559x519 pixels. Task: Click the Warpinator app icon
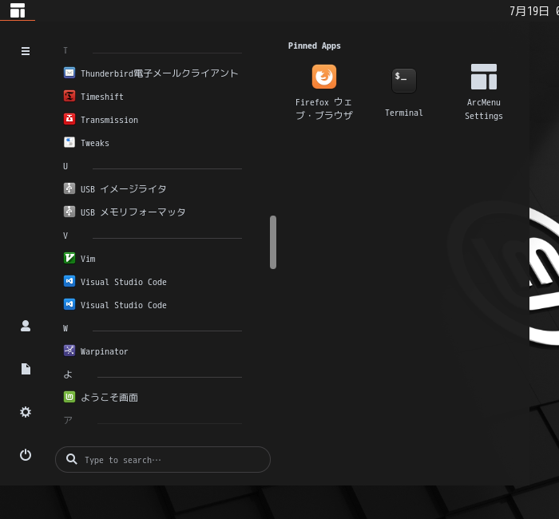[69, 351]
